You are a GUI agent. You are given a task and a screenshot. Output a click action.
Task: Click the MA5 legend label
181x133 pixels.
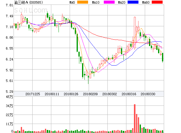click(x=72, y=2)
